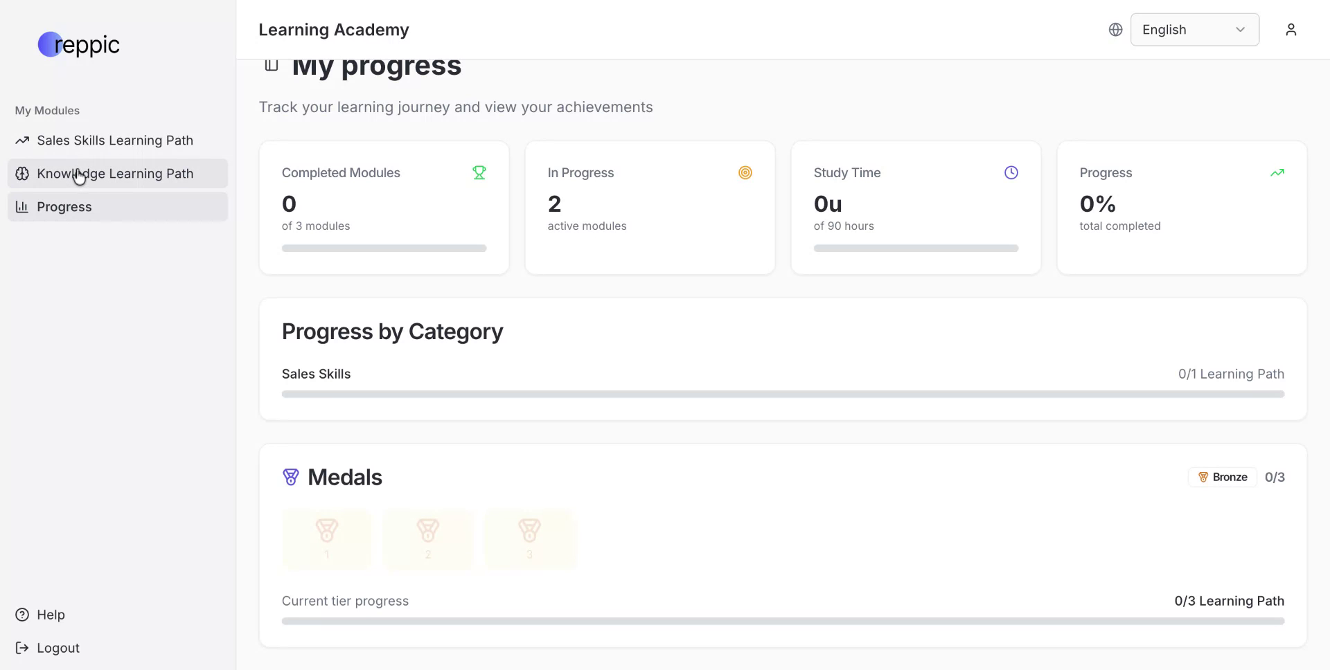This screenshot has width=1330, height=670.
Task: Open the English language dropdown
Action: coord(1194,30)
